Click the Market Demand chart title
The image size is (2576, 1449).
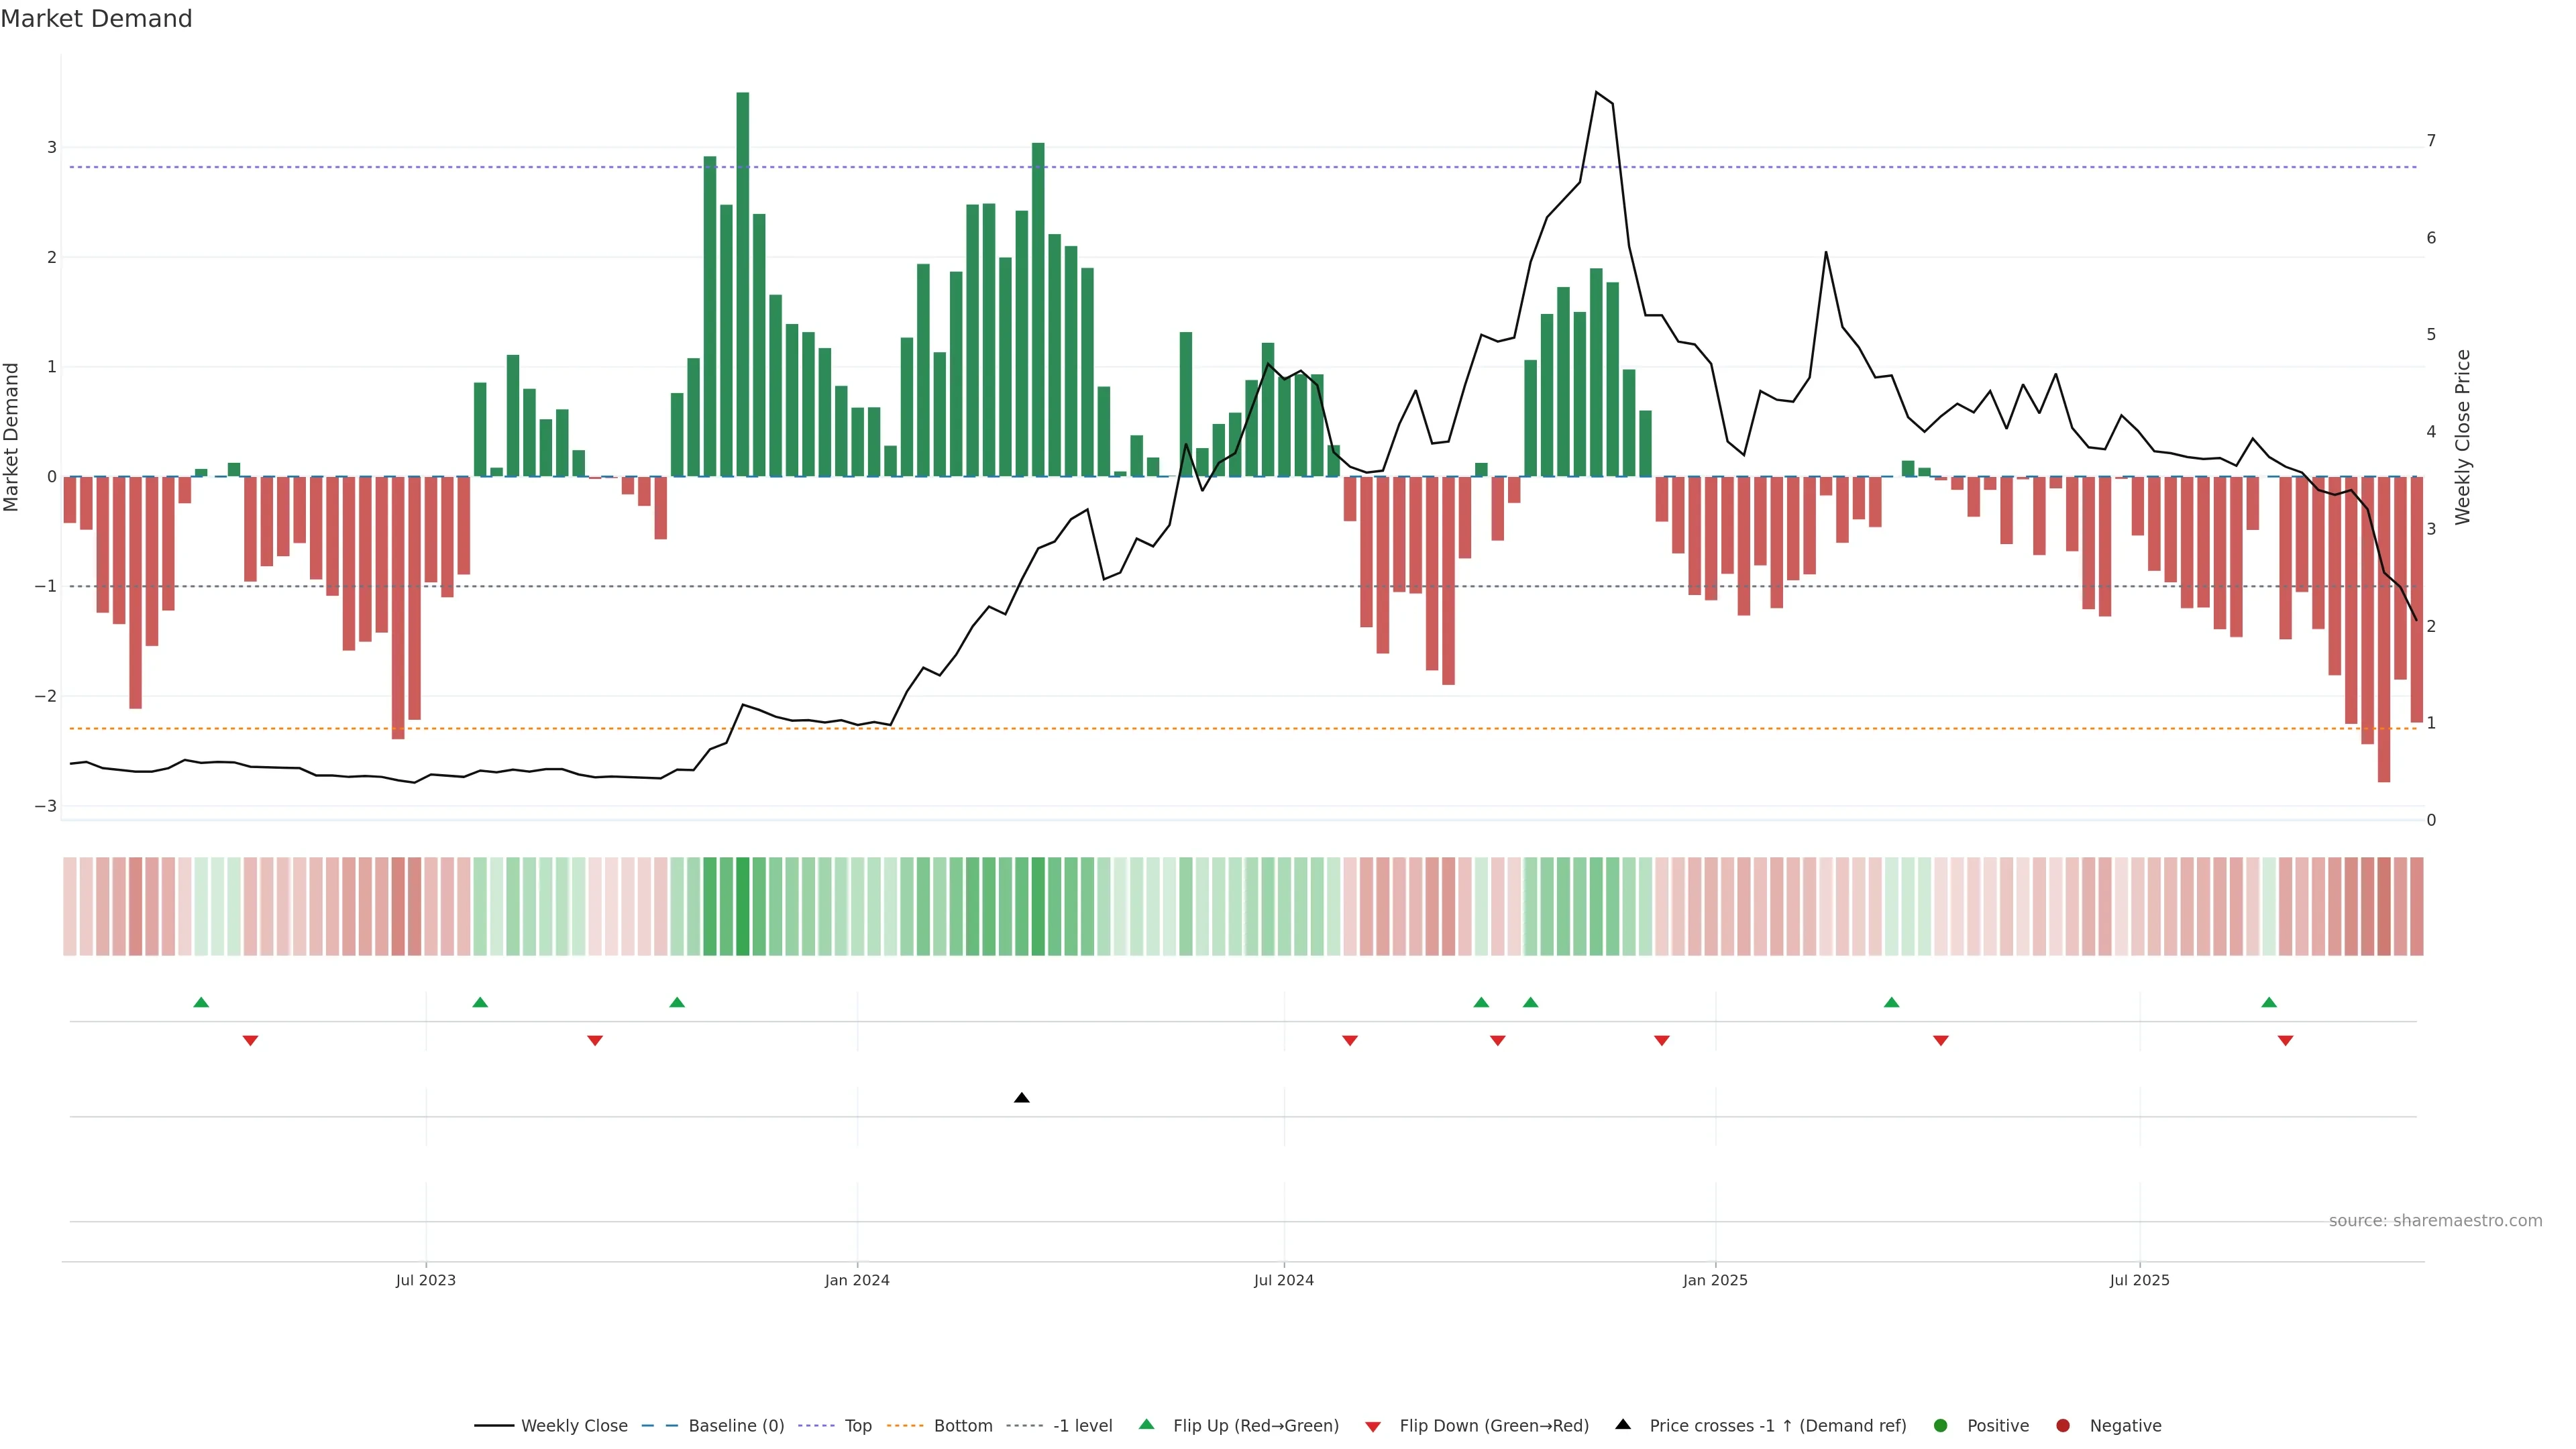coord(96,19)
